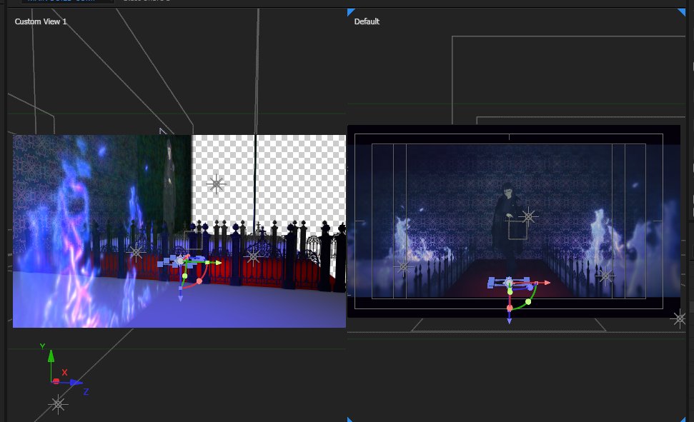
Task: Grab the blue downward arrow tip in Default view
Action: point(509,320)
